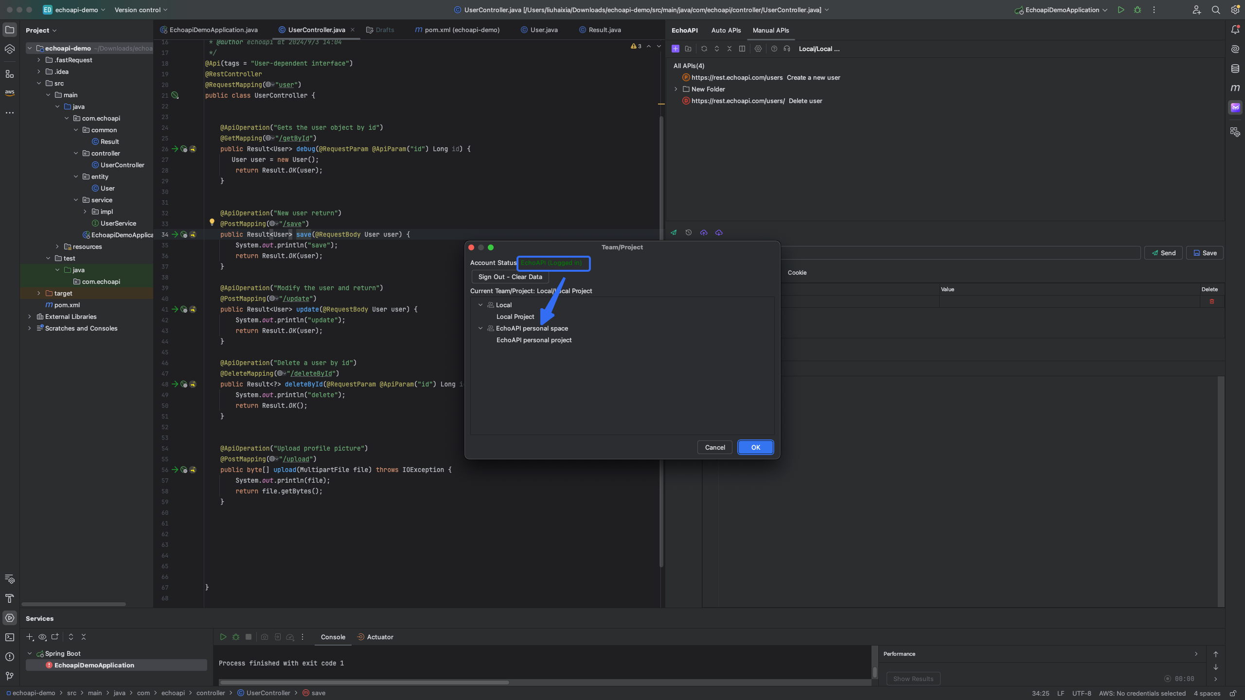Open Actuator tab in Services
The width and height of the screenshot is (1245, 700).
[375, 637]
